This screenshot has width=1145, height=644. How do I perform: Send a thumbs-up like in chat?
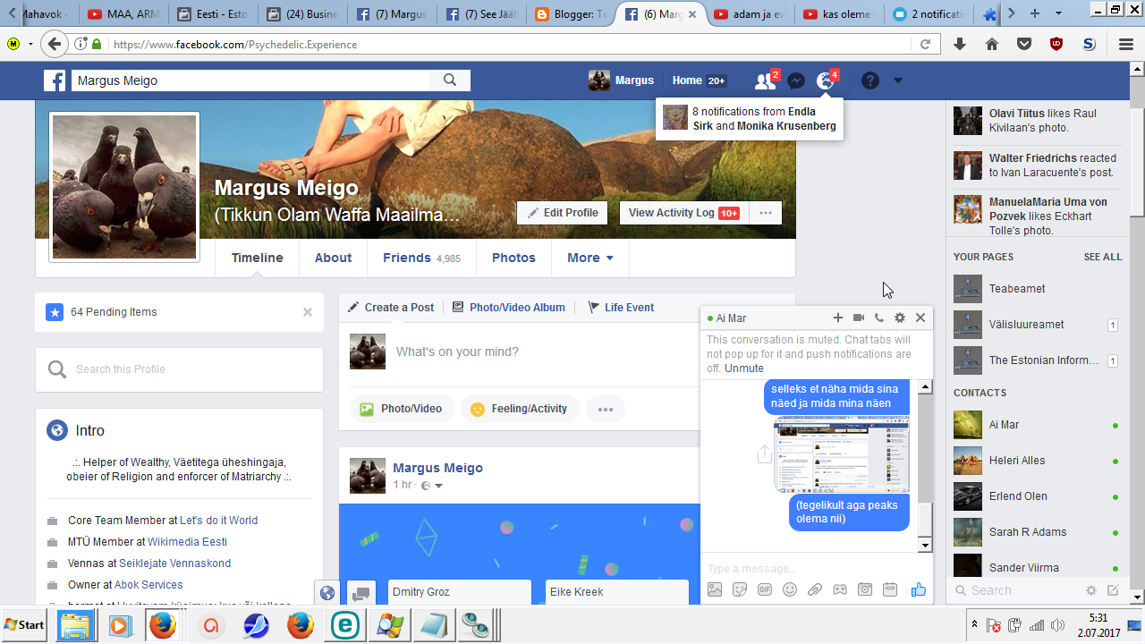tap(919, 589)
